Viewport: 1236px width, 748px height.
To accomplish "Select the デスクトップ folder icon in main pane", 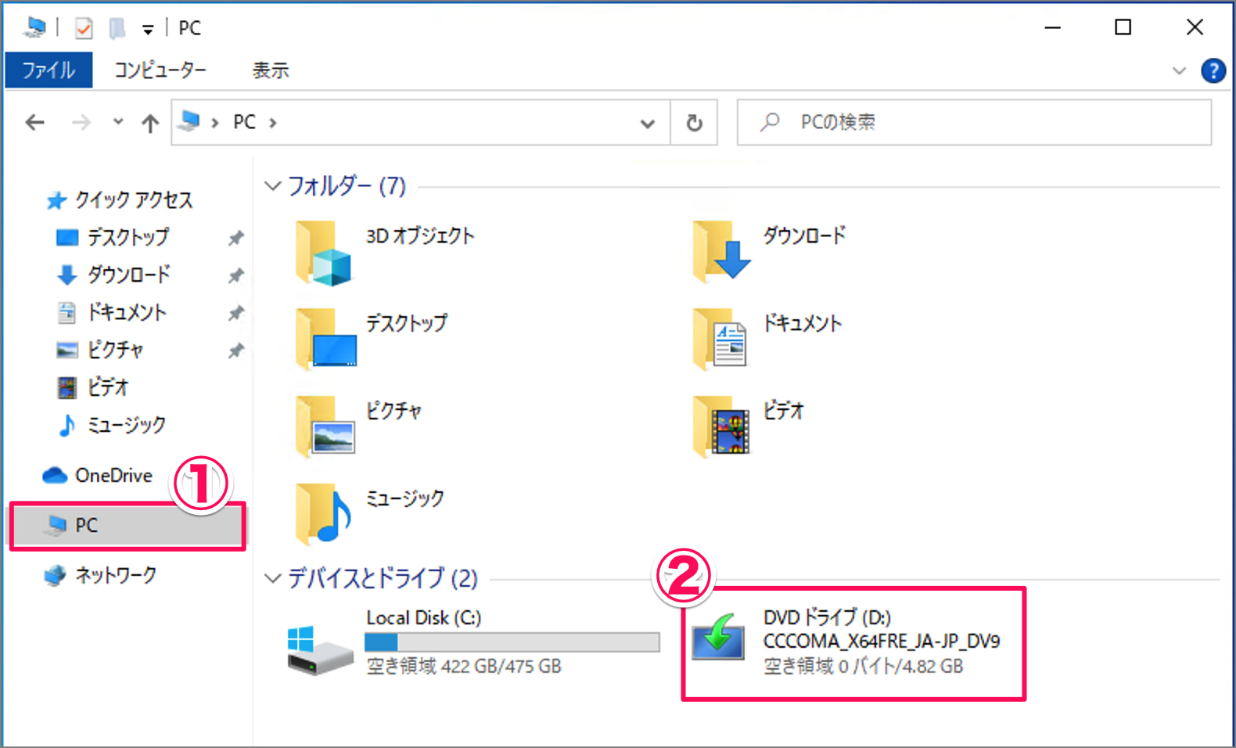I will coord(326,339).
